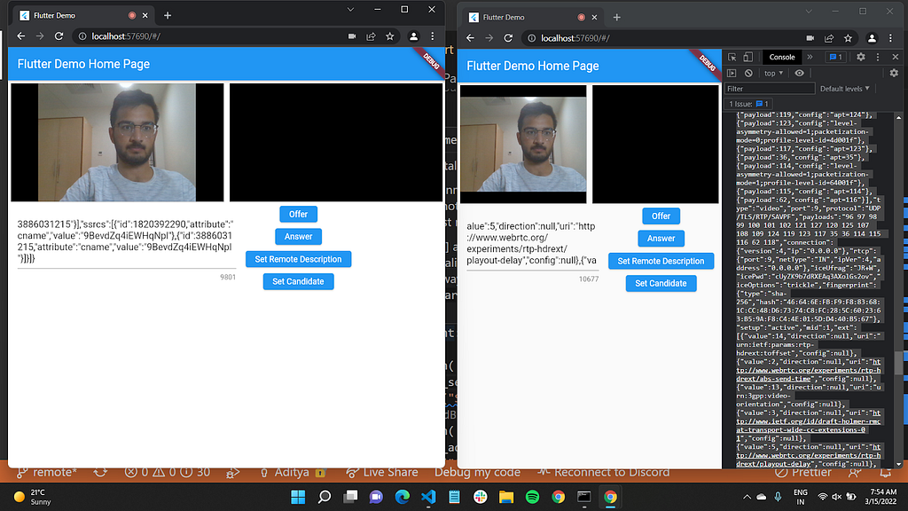Click SDP text field in left window
908x511 pixels.
point(126,241)
